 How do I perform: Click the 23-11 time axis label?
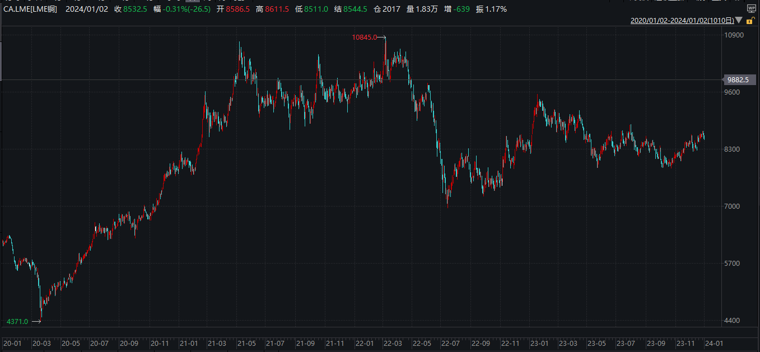click(x=686, y=343)
